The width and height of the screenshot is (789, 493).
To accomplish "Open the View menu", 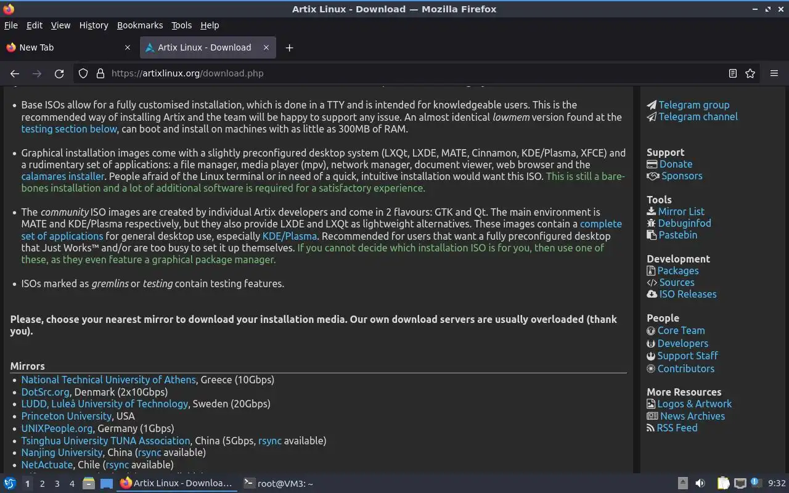I will [60, 25].
